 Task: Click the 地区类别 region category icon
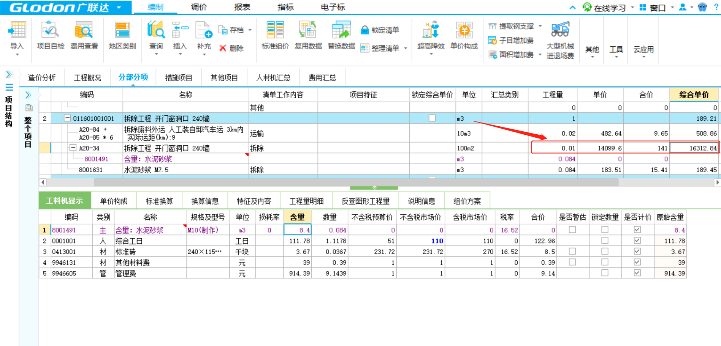(x=122, y=30)
